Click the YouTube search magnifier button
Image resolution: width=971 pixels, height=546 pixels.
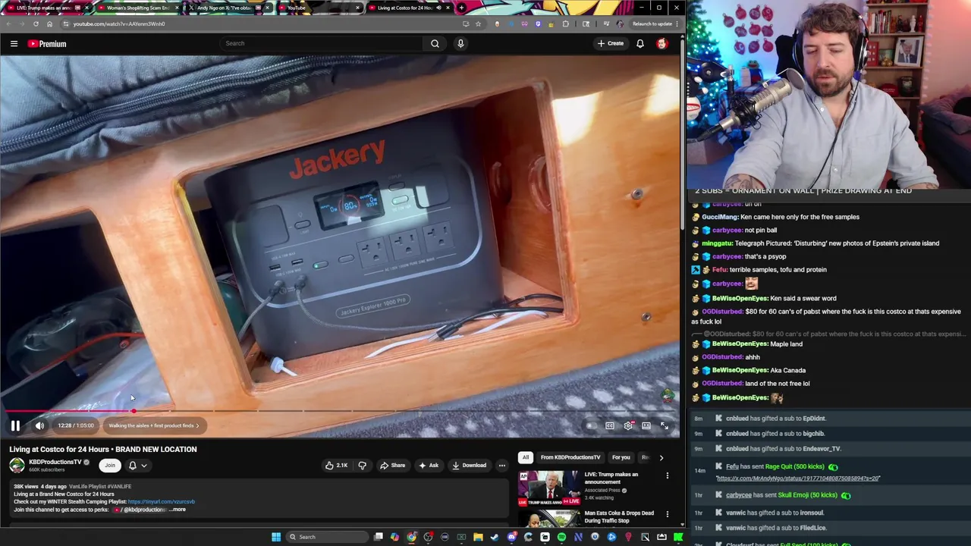tap(435, 43)
